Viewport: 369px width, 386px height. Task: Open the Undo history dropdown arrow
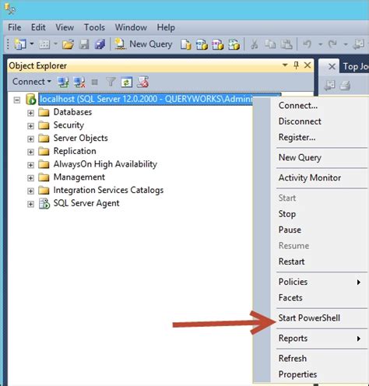click(x=321, y=44)
